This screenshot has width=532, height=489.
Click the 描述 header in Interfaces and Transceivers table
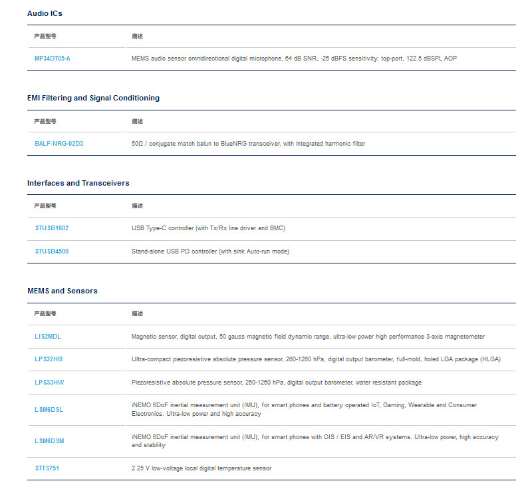tap(138, 206)
